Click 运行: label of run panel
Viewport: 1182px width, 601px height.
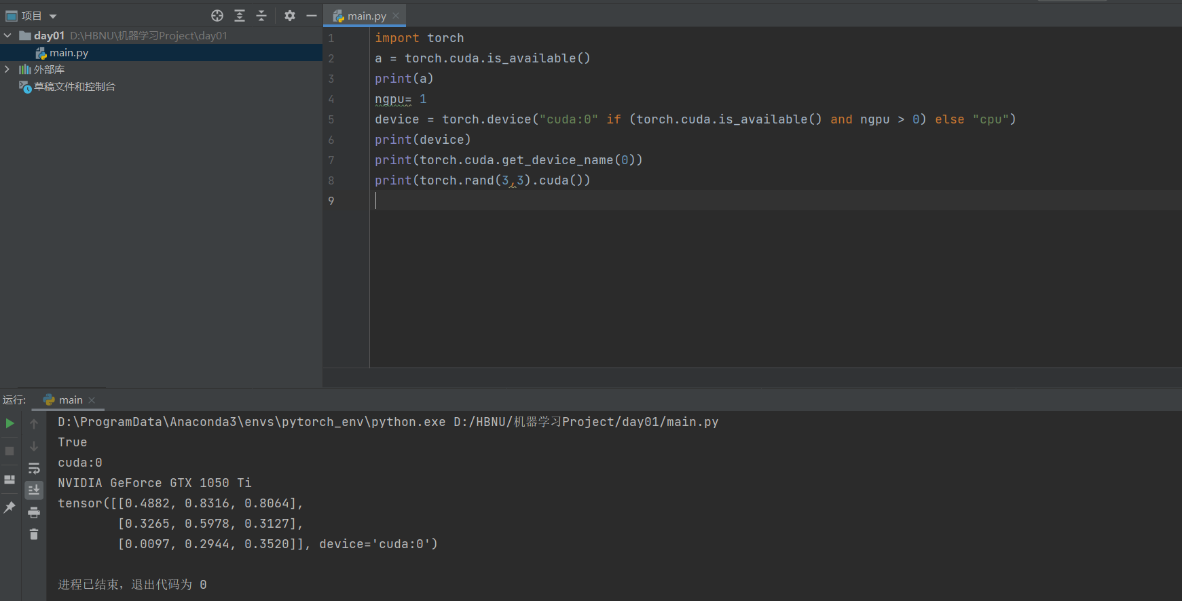[14, 400]
